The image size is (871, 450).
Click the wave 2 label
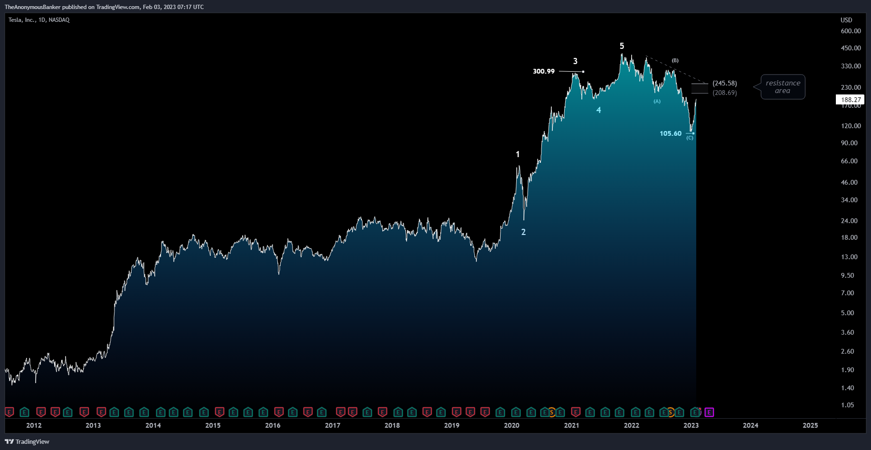point(523,232)
